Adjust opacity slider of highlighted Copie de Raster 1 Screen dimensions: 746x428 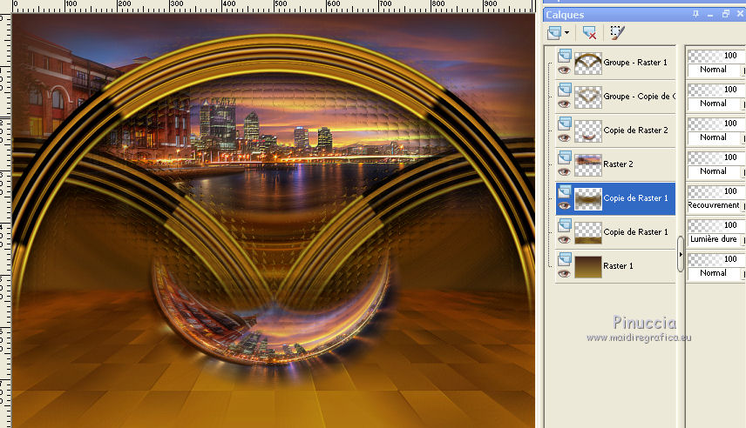pos(715,191)
